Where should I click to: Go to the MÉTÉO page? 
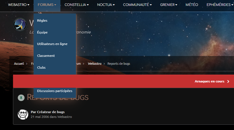pyautogui.click(x=192, y=5)
